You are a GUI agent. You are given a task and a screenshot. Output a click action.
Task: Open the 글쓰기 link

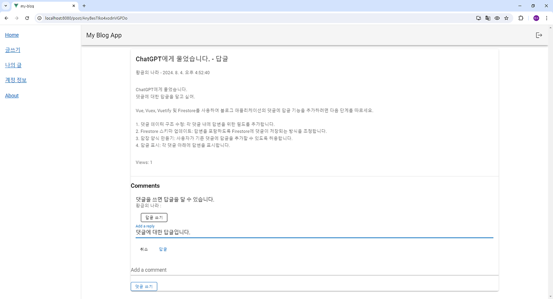click(x=13, y=50)
